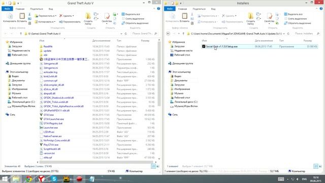Open Help icon in Installers window

(321, 9)
